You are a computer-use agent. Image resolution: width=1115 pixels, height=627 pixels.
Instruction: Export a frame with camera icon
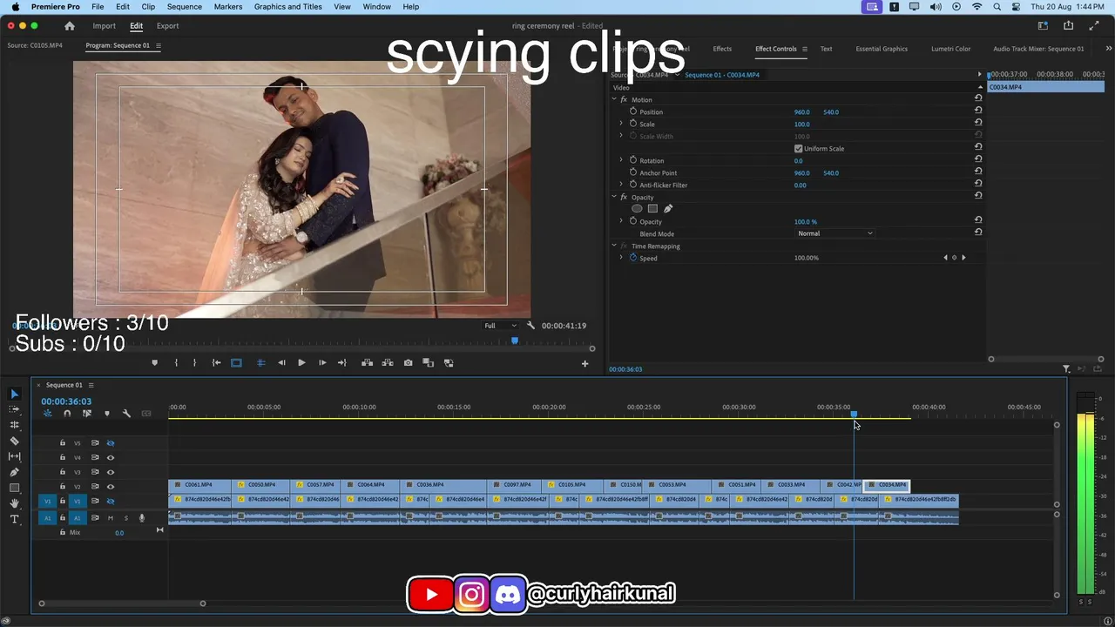(x=408, y=363)
